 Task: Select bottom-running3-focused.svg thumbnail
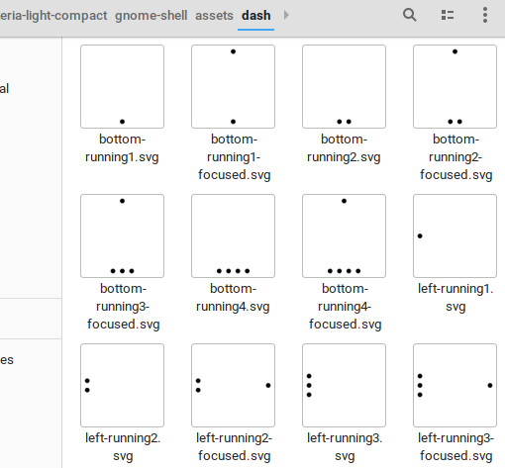(x=122, y=235)
